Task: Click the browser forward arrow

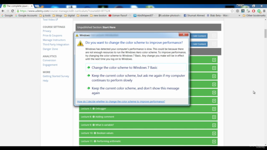Action: point(8,11)
